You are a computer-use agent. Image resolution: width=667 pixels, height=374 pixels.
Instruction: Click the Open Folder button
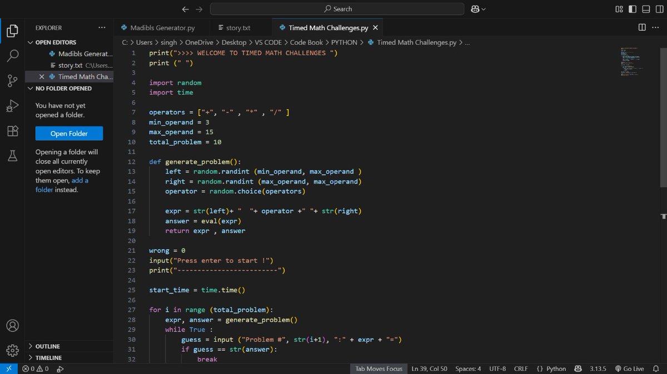(x=69, y=133)
